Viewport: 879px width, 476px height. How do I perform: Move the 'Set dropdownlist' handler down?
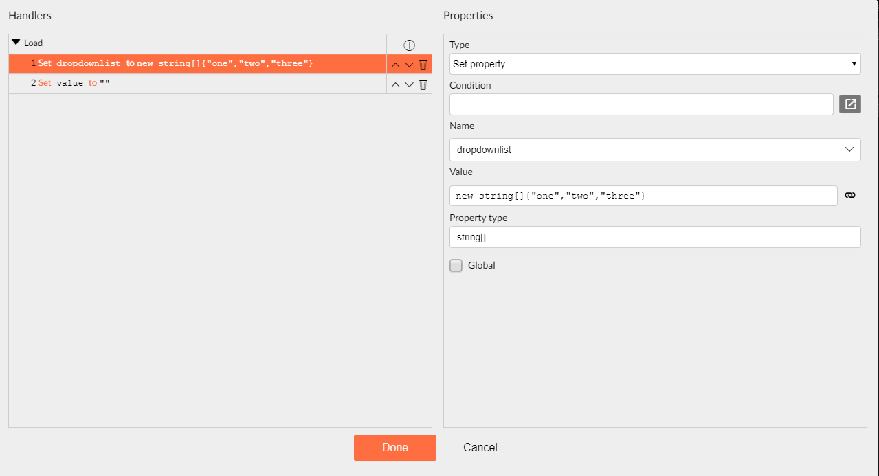coord(409,64)
